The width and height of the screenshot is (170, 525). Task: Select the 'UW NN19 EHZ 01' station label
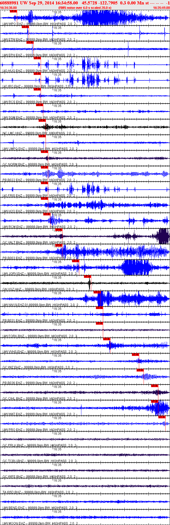pyautogui.click(x=16, y=305)
